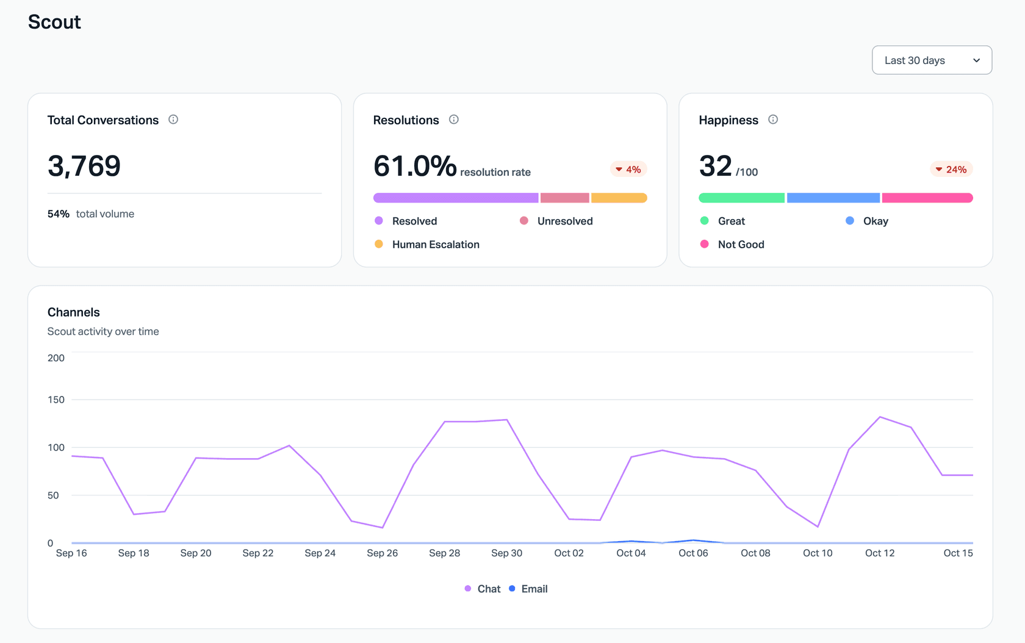Select the Resolved legend entry
Image resolution: width=1025 pixels, height=643 pixels.
click(406, 221)
